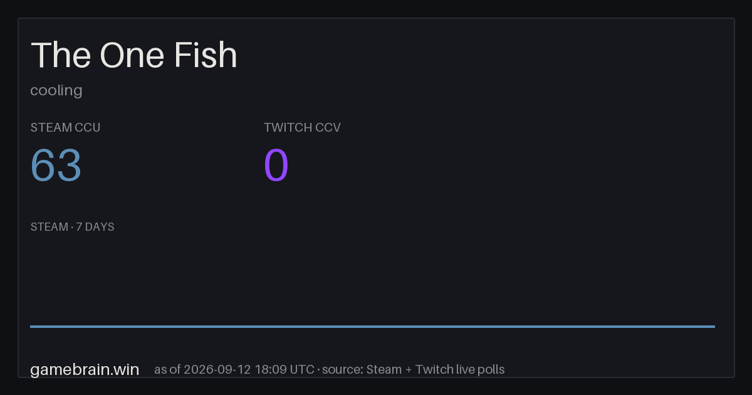Click the STEAM CCU label
This screenshot has width=752, height=395.
pyautogui.click(x=65, y=127)
